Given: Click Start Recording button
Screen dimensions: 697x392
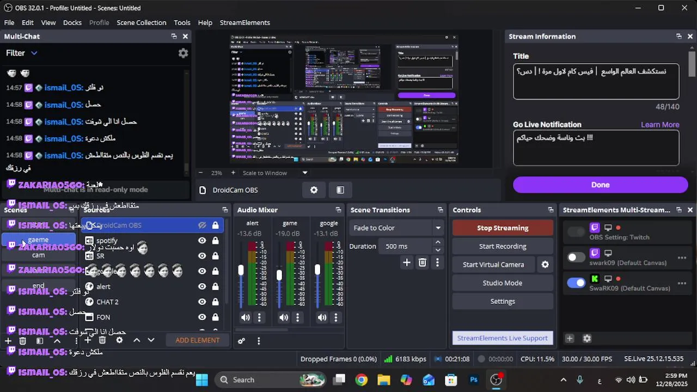Looking at the screenshot, I should tap(503, 246).
